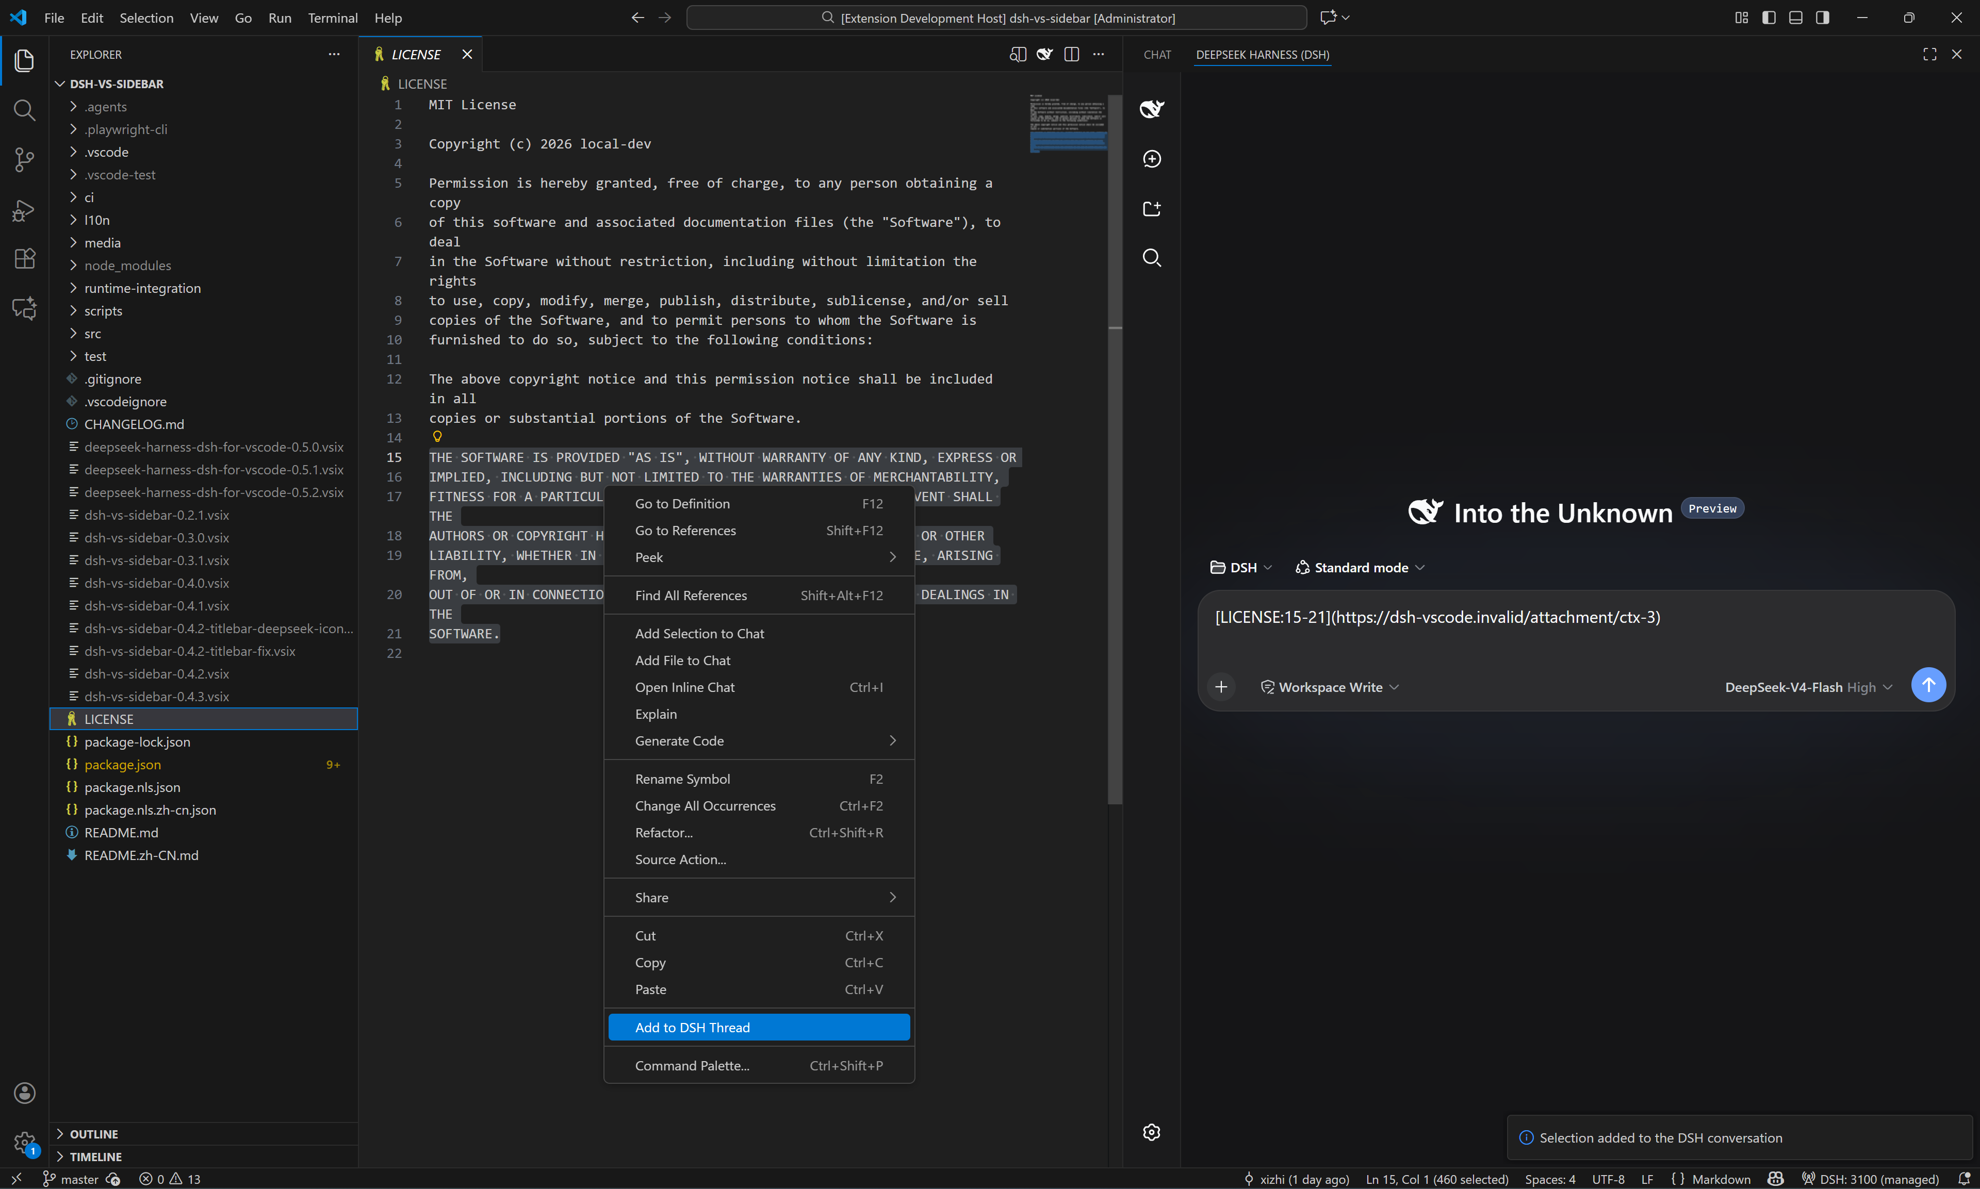Toggle Primary Side Bar visibility
Viewport: 1980px width, 1189px height.
click(x=1769, y=18)
